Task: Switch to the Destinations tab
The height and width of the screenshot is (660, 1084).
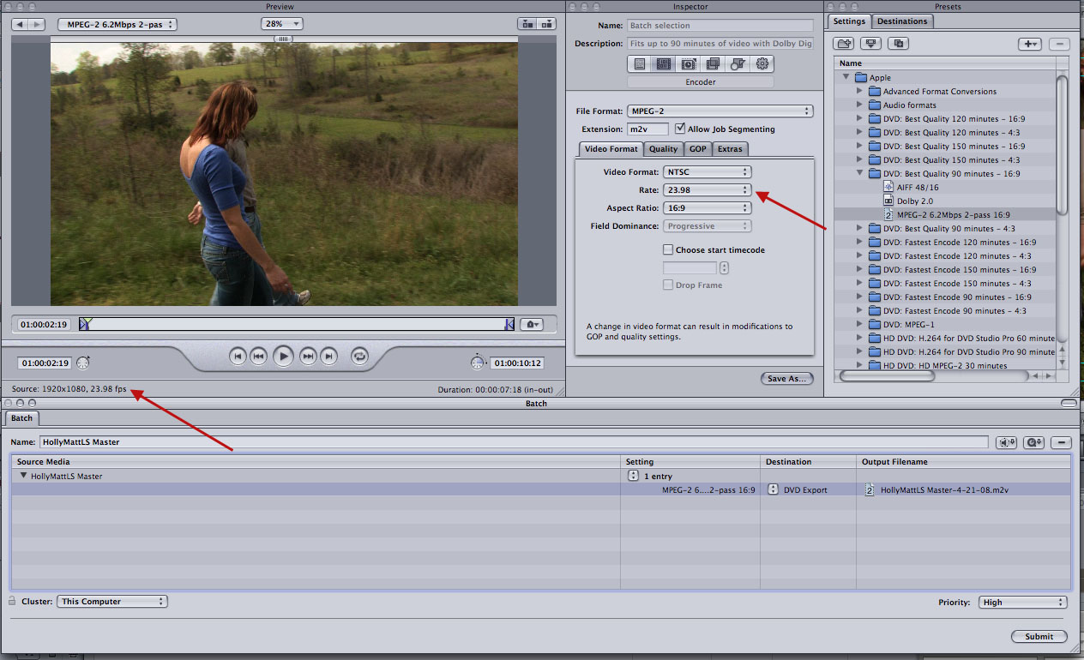Action: 902,21
